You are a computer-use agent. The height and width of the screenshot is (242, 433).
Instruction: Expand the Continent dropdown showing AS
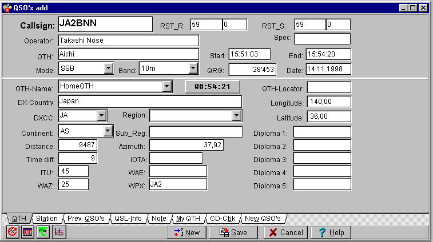pyautogui.click(x=108, y=131)
